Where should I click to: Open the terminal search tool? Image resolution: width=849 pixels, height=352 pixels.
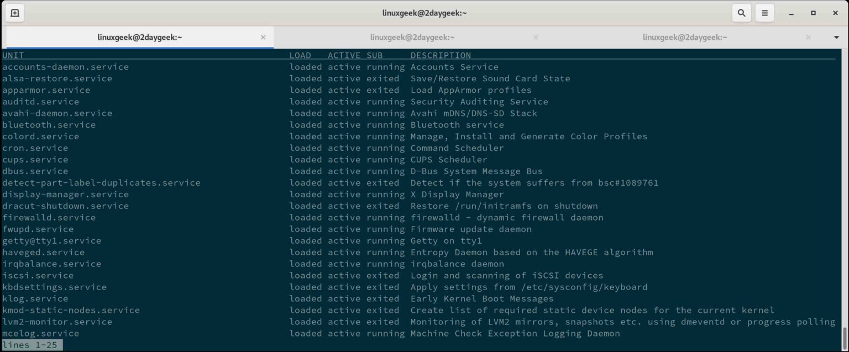pyautogui.click(x=741, y=13)
